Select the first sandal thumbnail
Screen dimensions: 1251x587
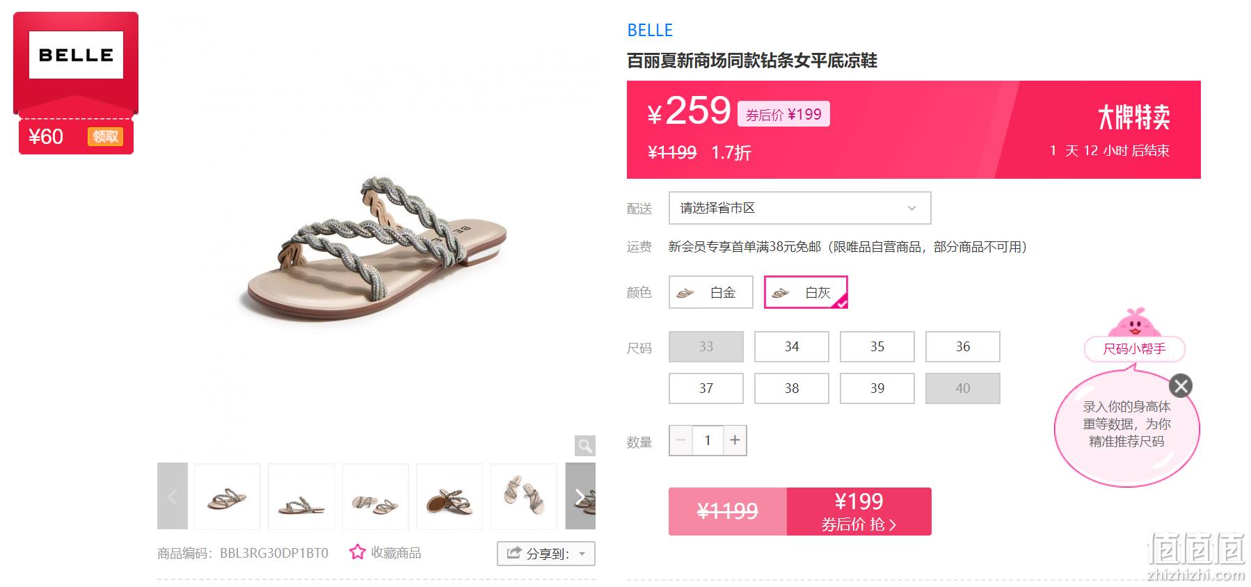pyautogui.click(x=227, y=497)
